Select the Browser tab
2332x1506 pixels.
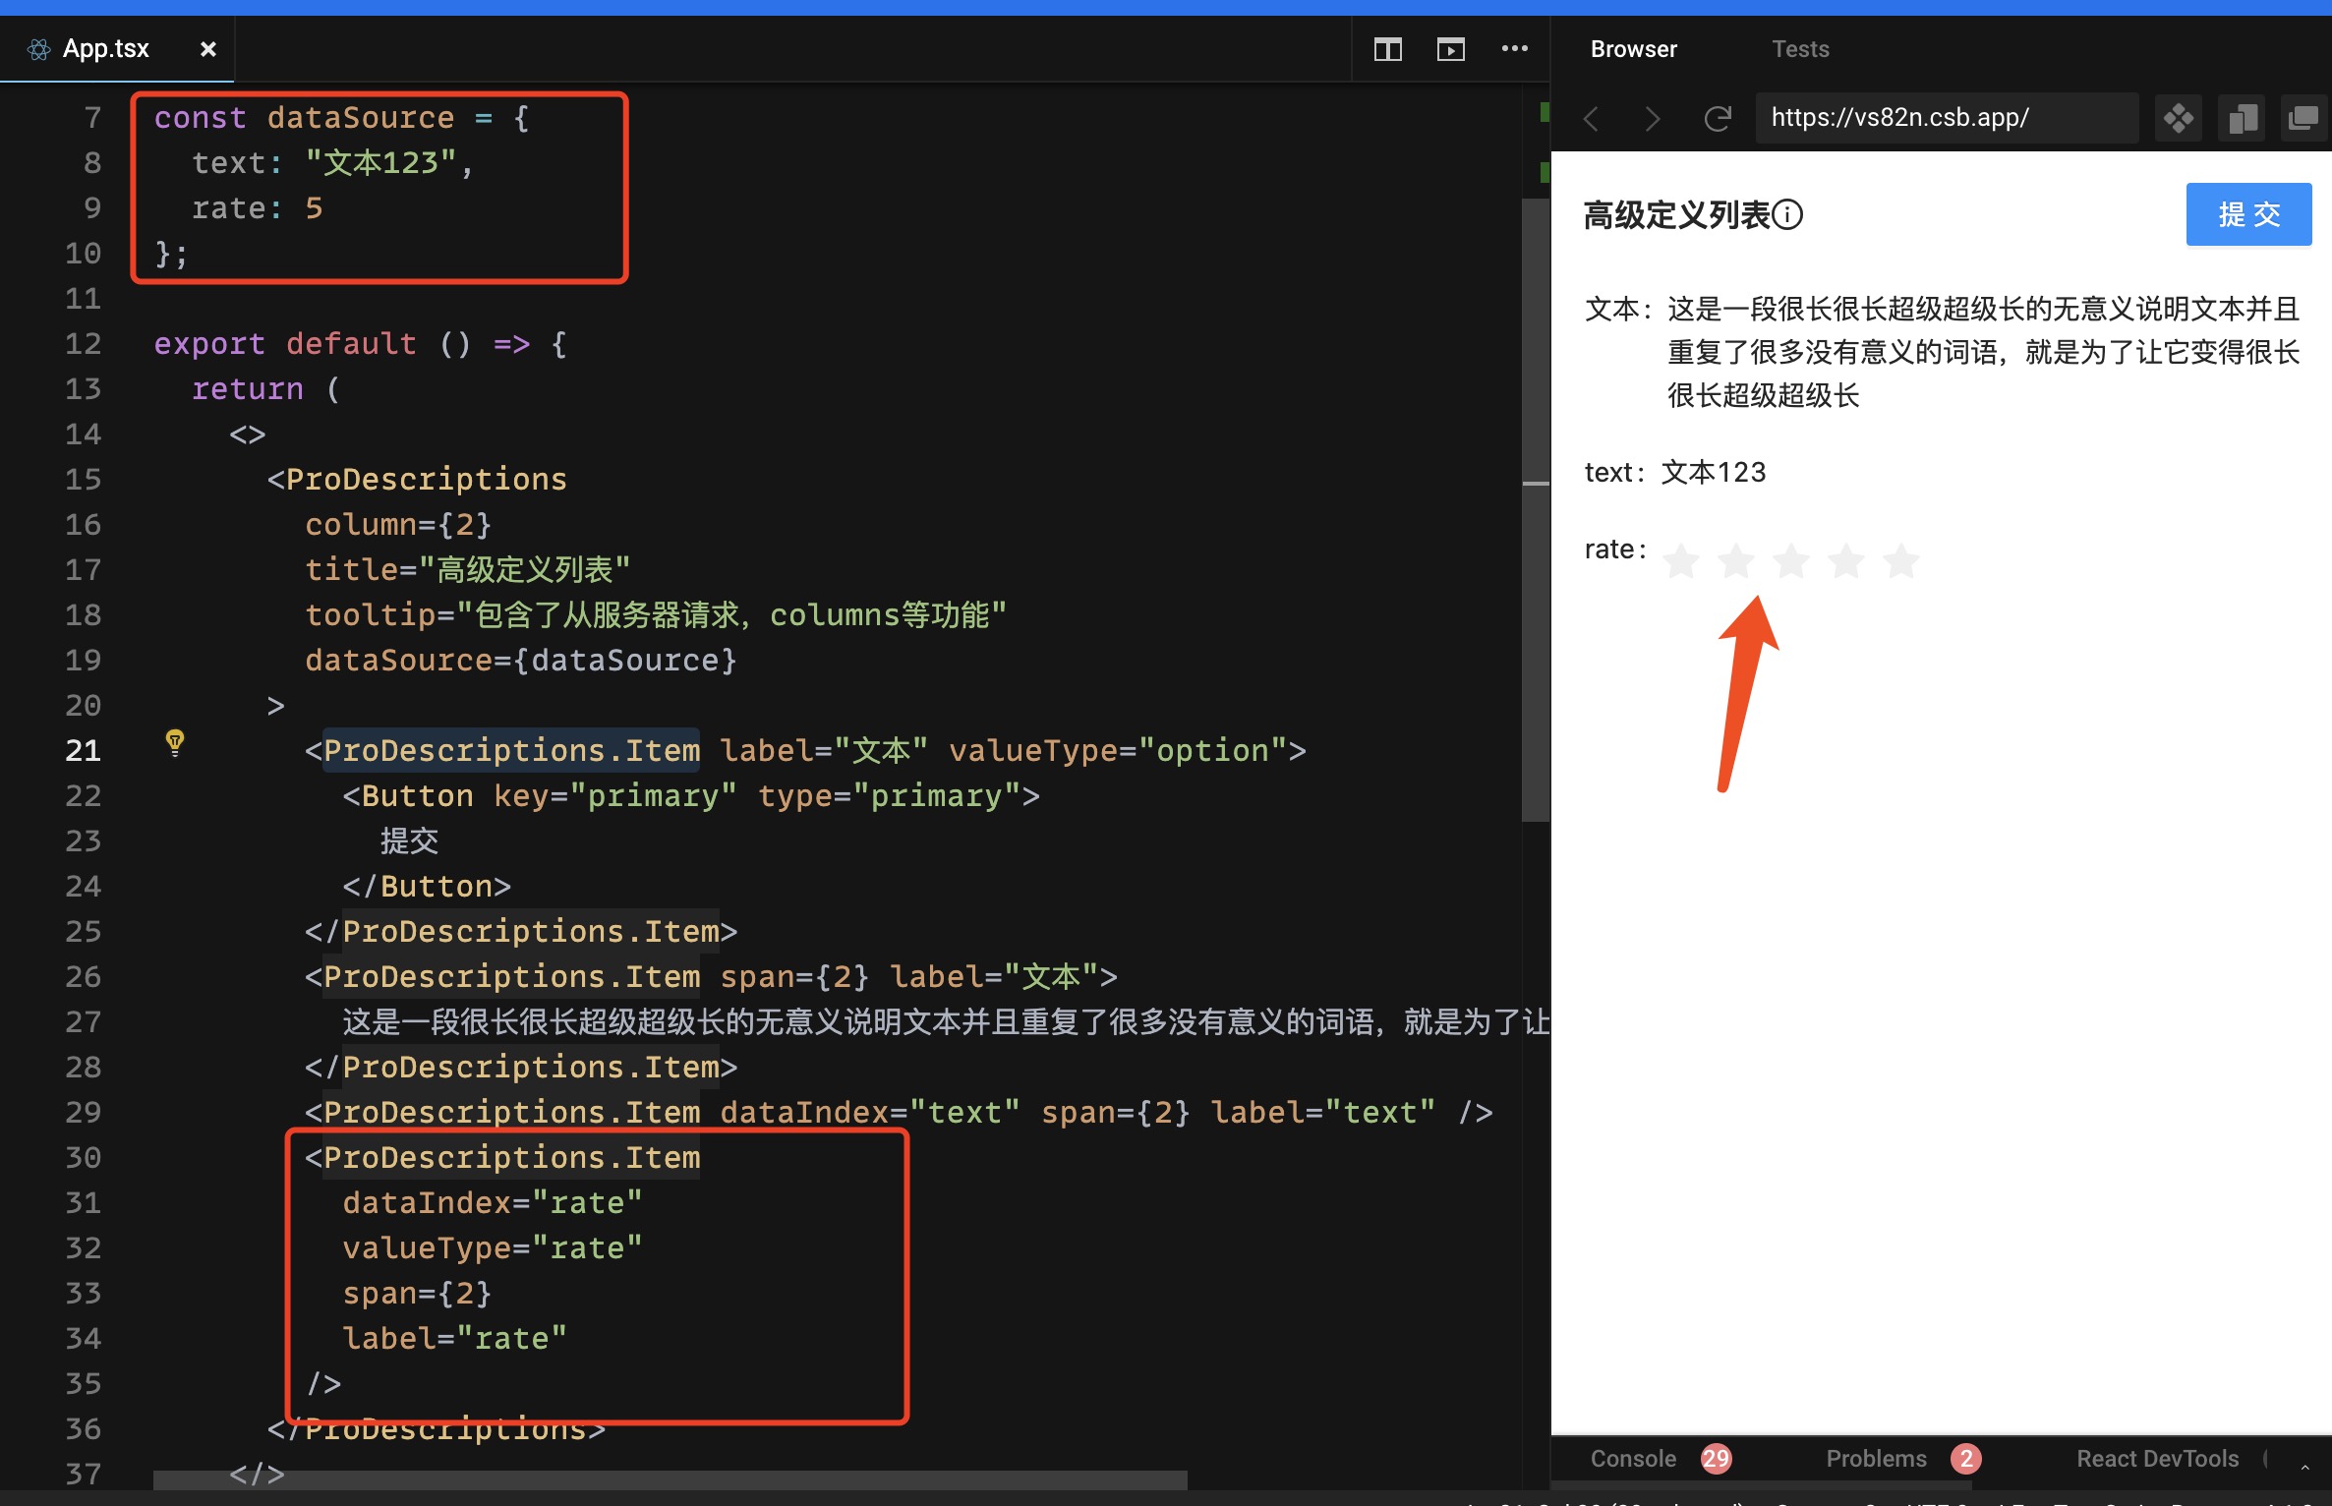point(1633,48)
